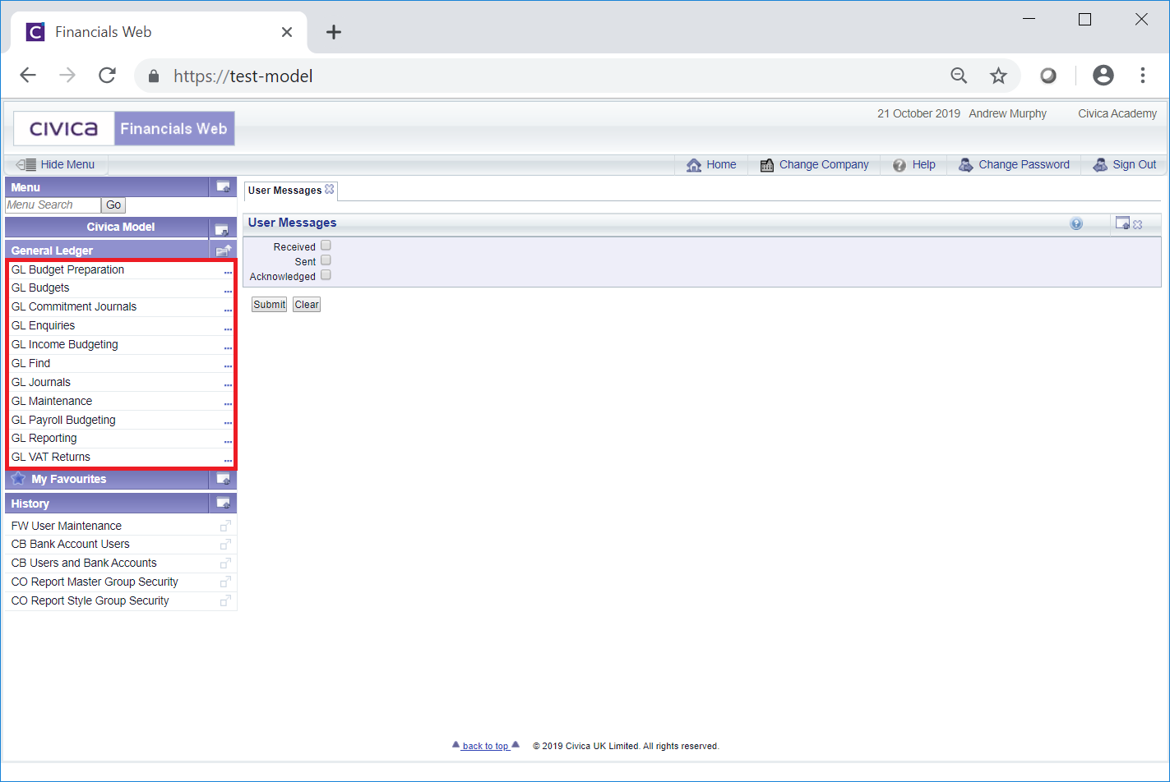This screenshot has width=1170, height=782.
Task: Click the Menu Search input field
Action: (53, 205)
